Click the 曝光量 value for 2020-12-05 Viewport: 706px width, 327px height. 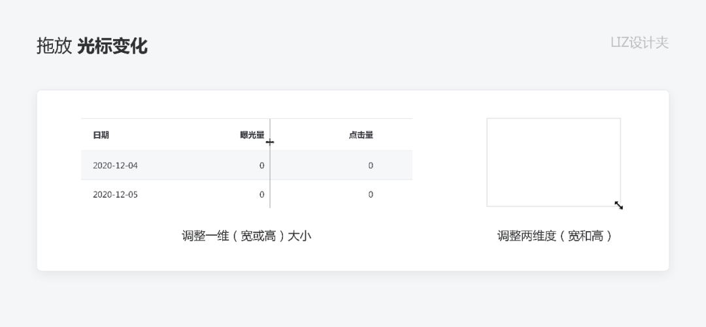[x=261, y=195]
